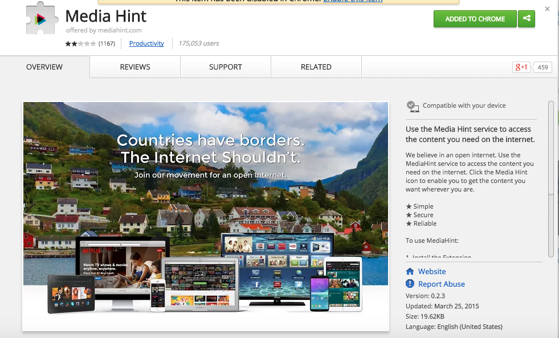Image resolution: width=559 pixels, height=338 pixels.
Task: Click the Version: 0.2.3 text
Action: pos(425,296)
